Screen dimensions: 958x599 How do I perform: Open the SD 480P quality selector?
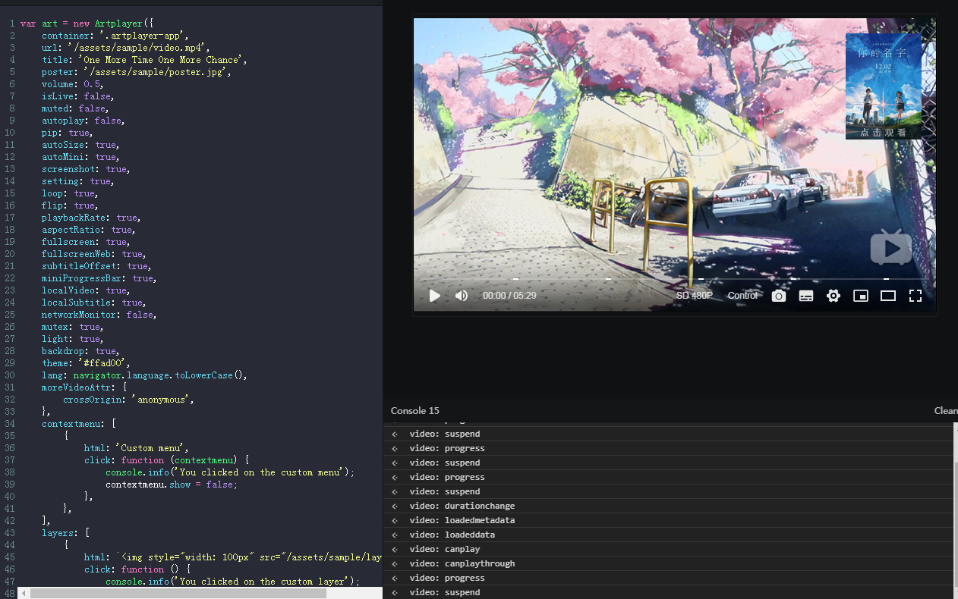(x=695, y=296)
